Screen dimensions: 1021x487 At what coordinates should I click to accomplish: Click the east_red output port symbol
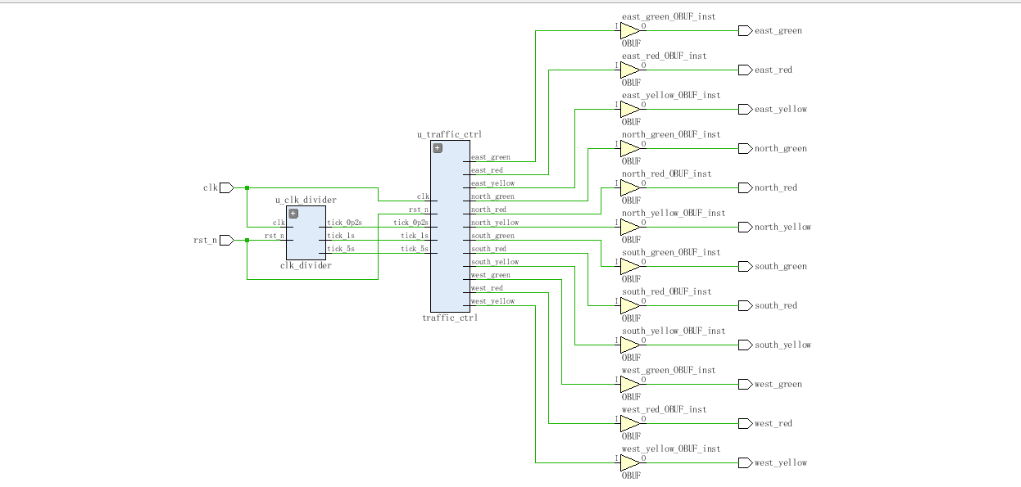(745, 70)
